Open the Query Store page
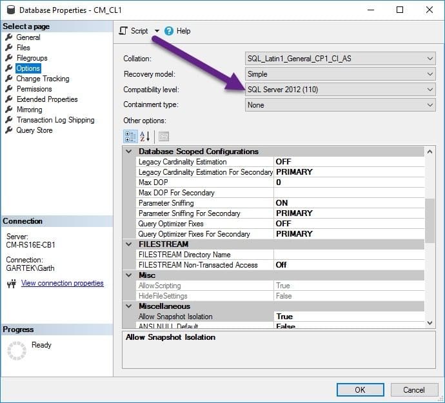Image resolution: width=445 pixels, height=403 pixels. pos(34,130)
